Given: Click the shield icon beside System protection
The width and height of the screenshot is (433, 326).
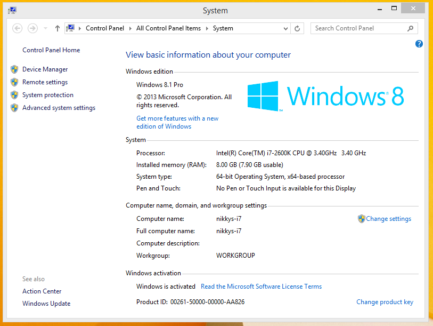Looking at the screenshot, I should click(14, 95).
